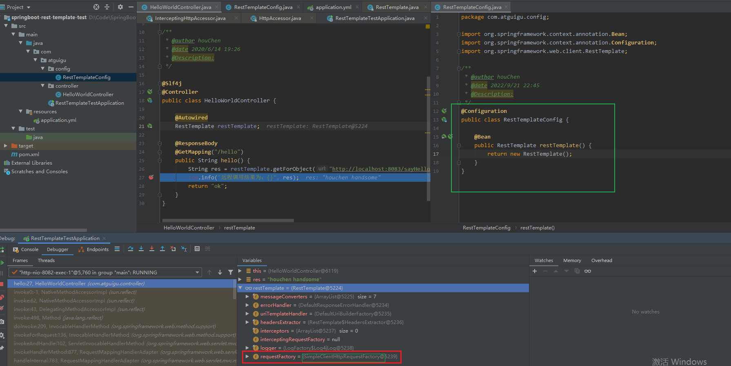Screen dimensions: 731x366
Task: Select the next frame down arrow
Action: (x=220, y=272)
